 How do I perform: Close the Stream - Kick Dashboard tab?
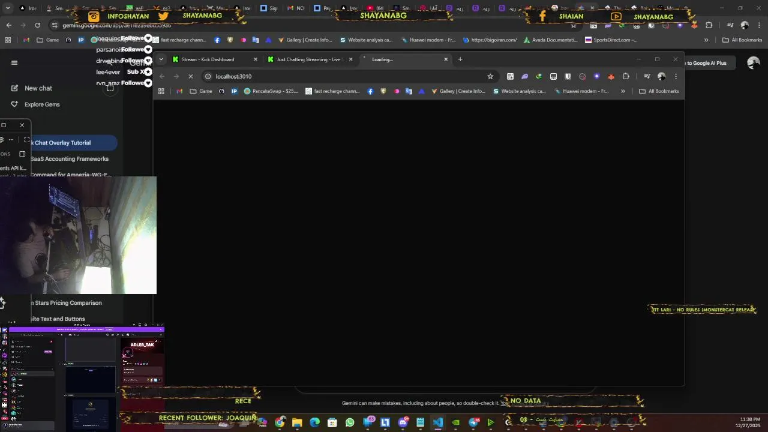[x=256, y=59]
